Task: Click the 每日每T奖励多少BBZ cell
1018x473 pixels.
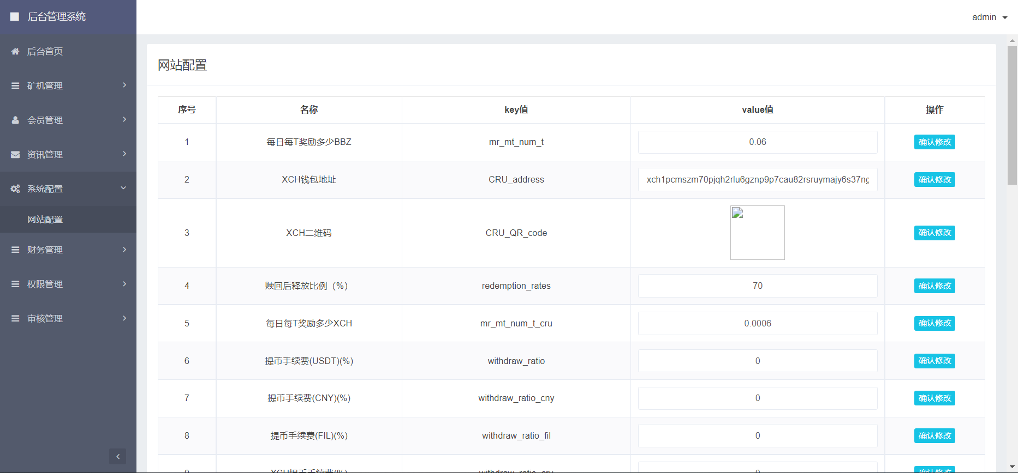Action: coord(309,142)
